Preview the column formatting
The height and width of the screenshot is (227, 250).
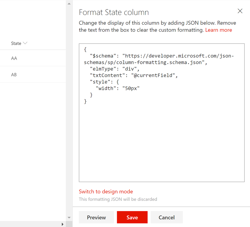pos(96,217)
